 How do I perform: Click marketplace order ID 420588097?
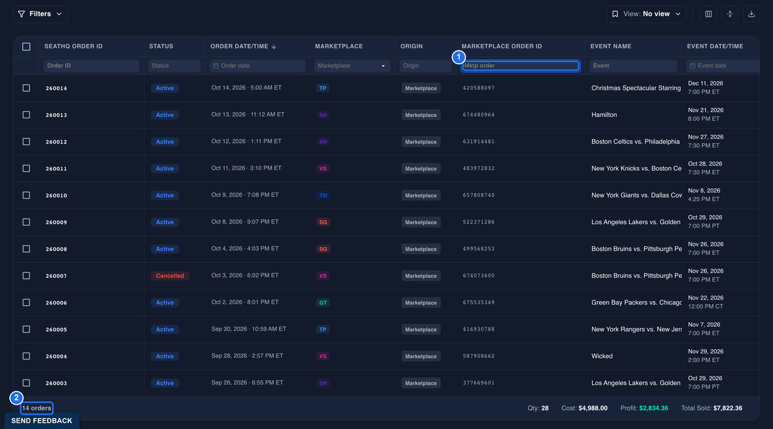[479, 88]
